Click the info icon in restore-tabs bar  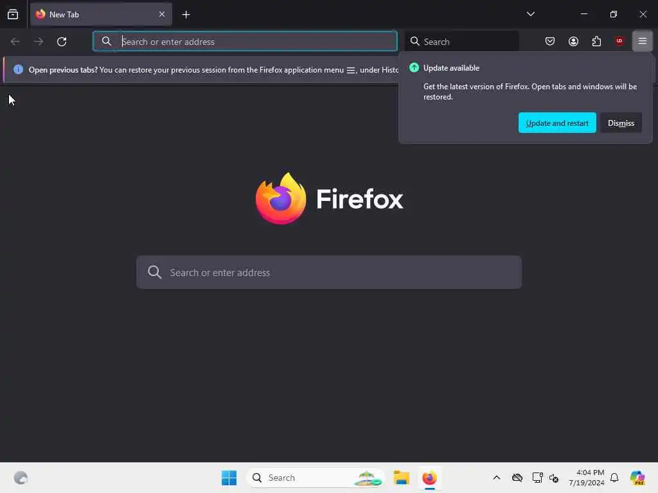click(18, 69)
